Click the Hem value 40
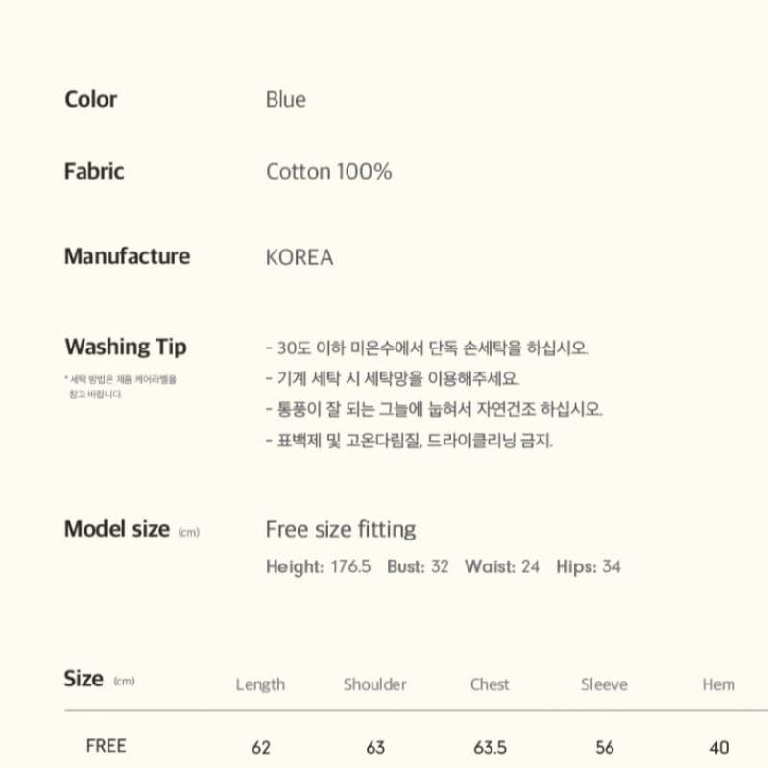This screenshot has height=768, width=768. [718, 747]
